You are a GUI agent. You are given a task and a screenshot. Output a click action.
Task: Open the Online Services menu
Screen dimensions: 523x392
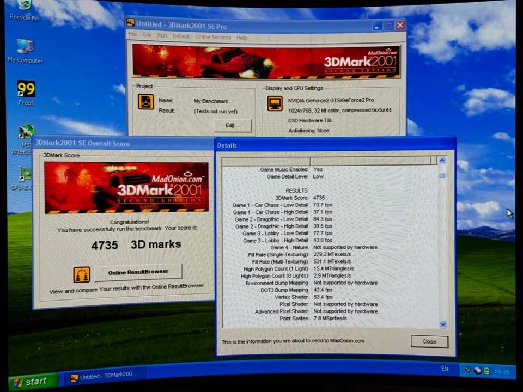point(214,37)
